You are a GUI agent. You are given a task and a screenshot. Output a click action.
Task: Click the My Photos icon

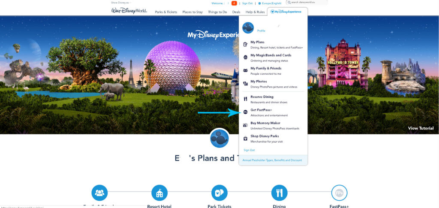[245, 84]
